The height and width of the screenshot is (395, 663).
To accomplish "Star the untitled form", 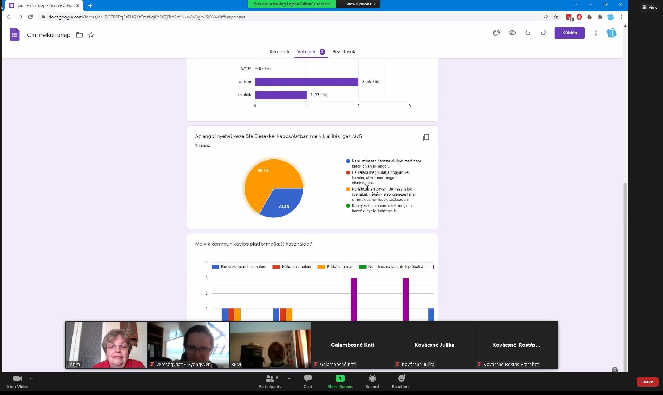I will point(91,35).
